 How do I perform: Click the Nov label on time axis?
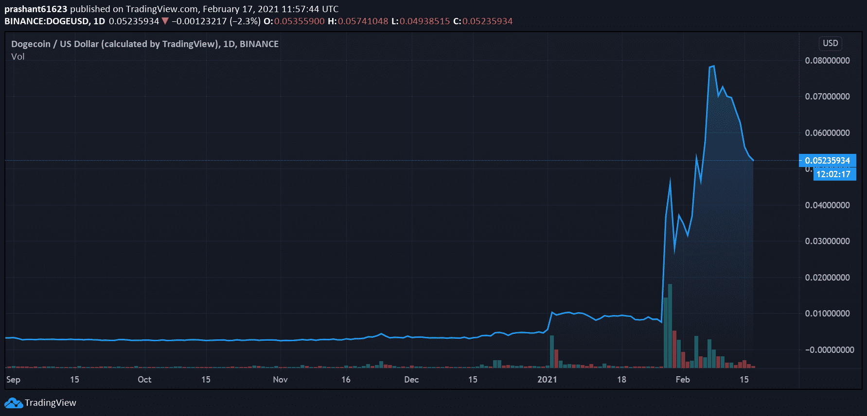[x=280, y=380]
